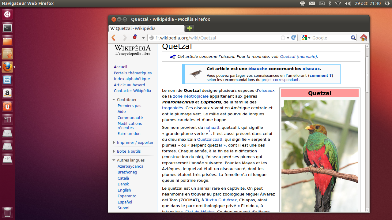Click the Firefox icon in the launcher
The image size is (392, 220).
(x=7, y=67)
